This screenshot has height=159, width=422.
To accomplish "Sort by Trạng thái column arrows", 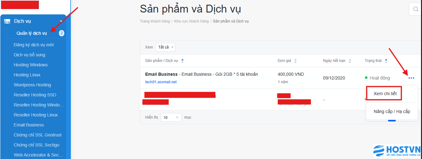I will pos(386,61).
